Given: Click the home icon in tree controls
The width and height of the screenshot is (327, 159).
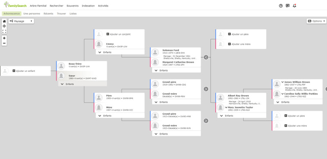Looking at the screenshot, I should coord(4,21).
